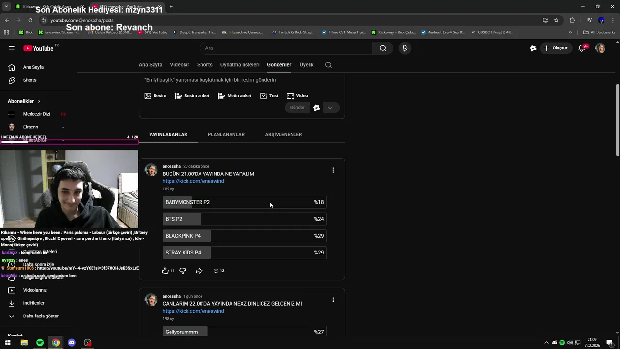Viewport: 620px width, 349px height.
Task: Open the Oluştur create menu
Action: (556, 48)
